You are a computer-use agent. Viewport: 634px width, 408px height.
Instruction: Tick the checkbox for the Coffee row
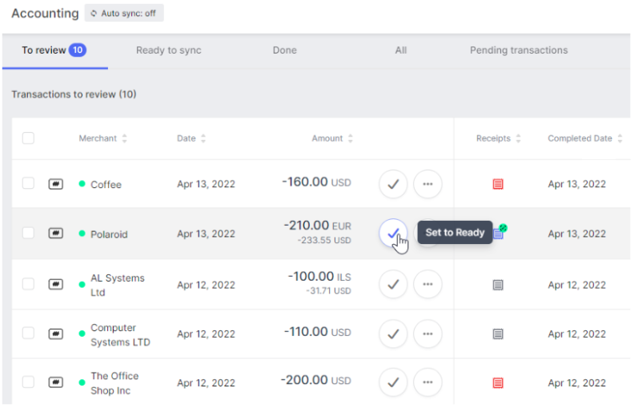point(28,184)
